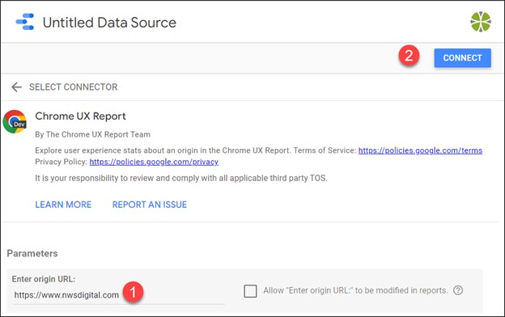Click the blue CONNECT button
Screen dimensions: 505x317
click(x=462, y=58)
